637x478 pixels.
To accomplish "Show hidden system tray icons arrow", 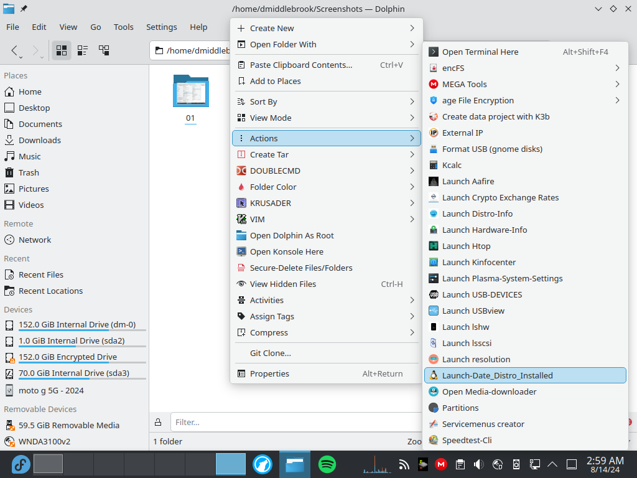I will [x=552, y=464].
